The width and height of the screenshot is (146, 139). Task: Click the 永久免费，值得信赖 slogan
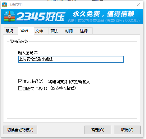(103, 14)
